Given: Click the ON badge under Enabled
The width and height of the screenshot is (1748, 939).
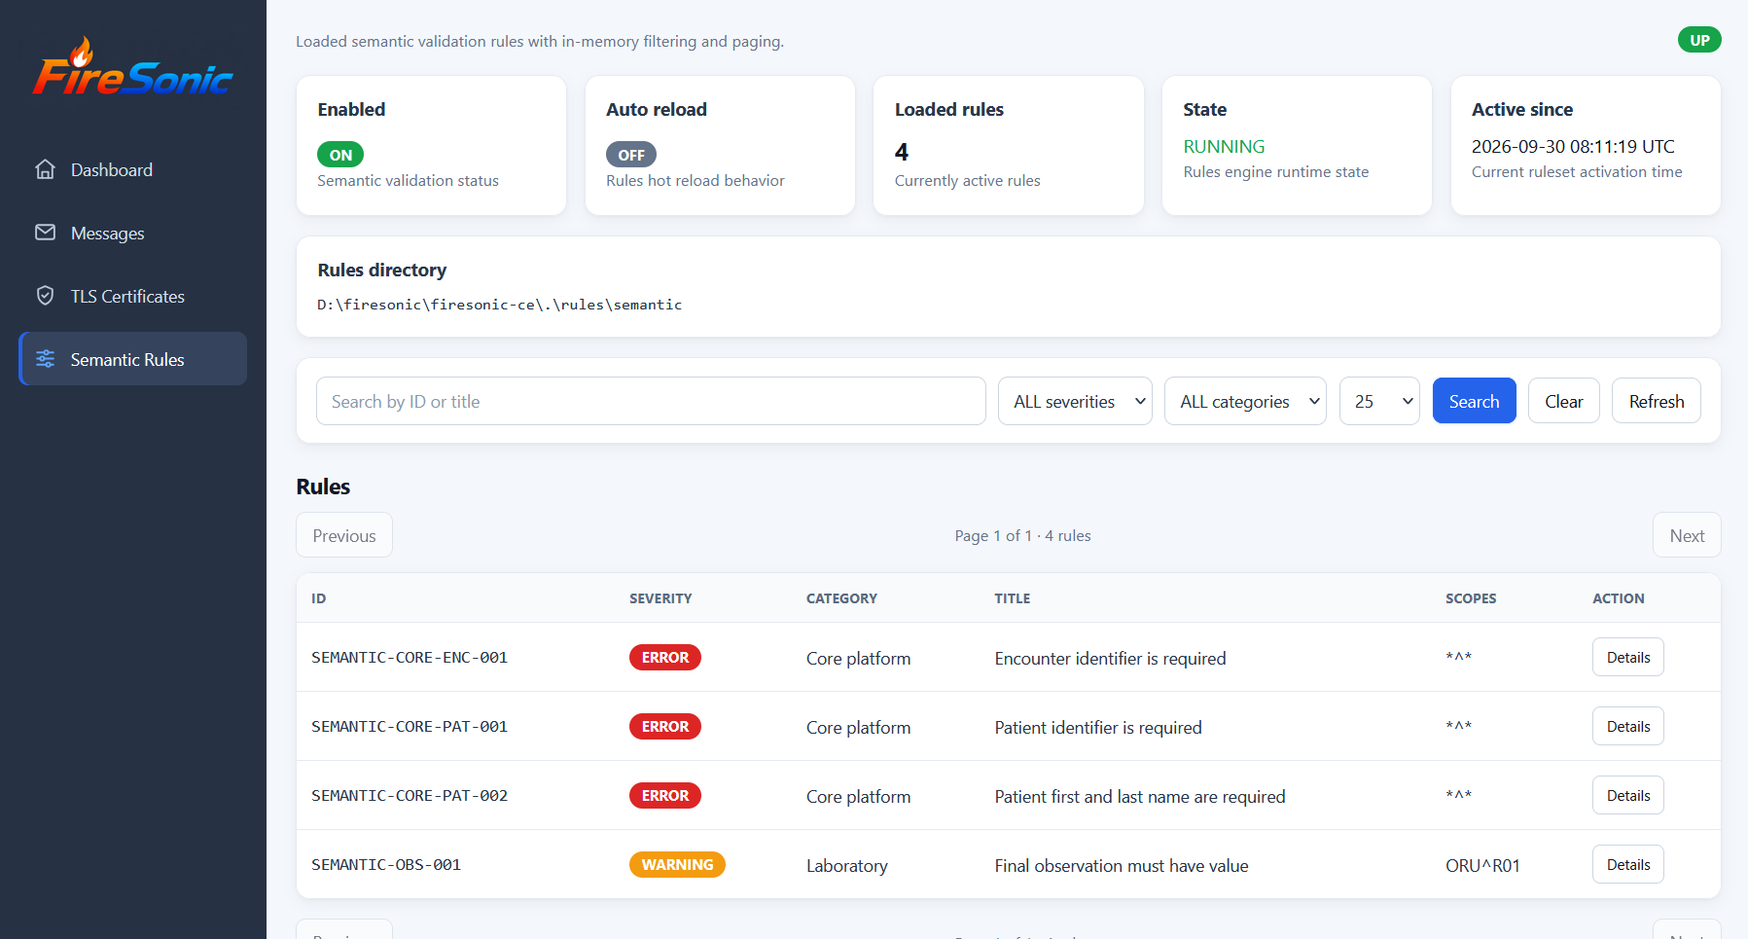Looking at the screenshot, I should coord(340,155).
